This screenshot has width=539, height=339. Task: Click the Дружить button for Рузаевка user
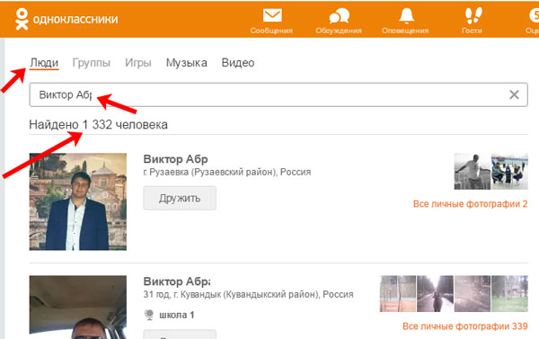[180, 198]
